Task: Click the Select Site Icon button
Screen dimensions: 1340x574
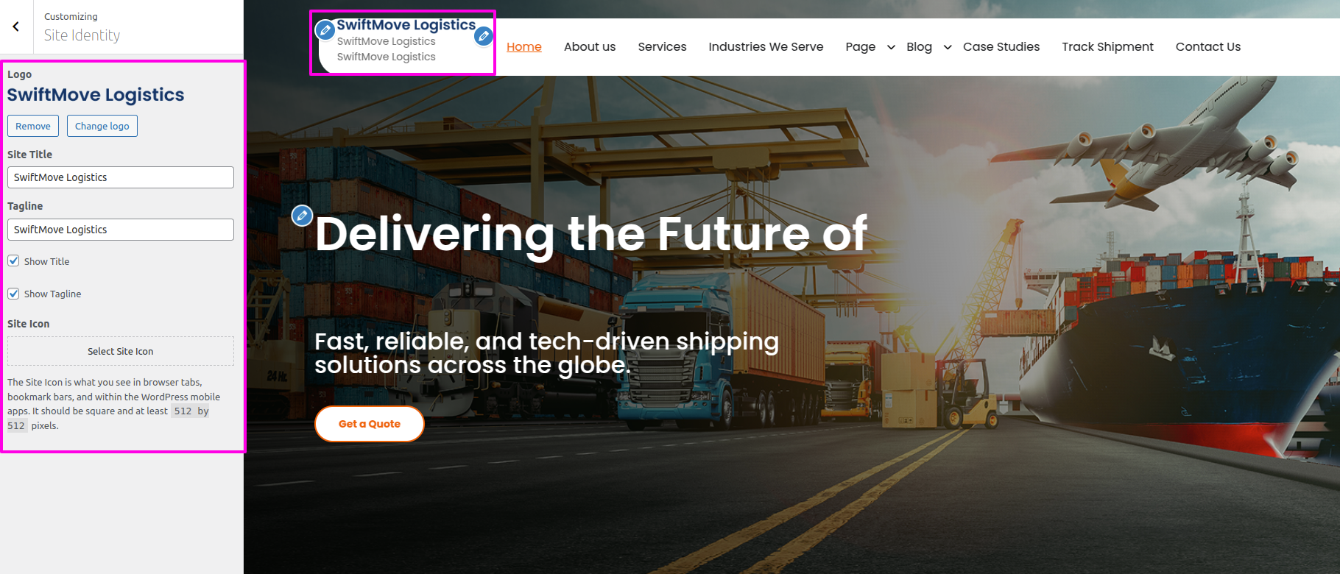Action: click(x=121, y=351)
